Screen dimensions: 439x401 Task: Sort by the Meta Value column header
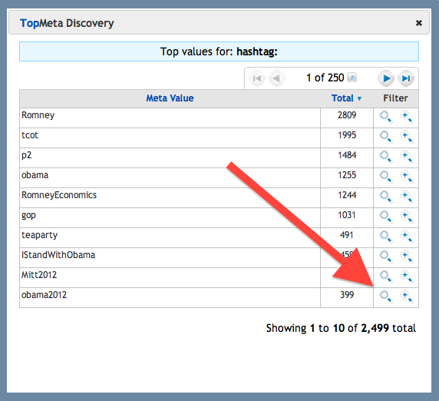point(170,98)
